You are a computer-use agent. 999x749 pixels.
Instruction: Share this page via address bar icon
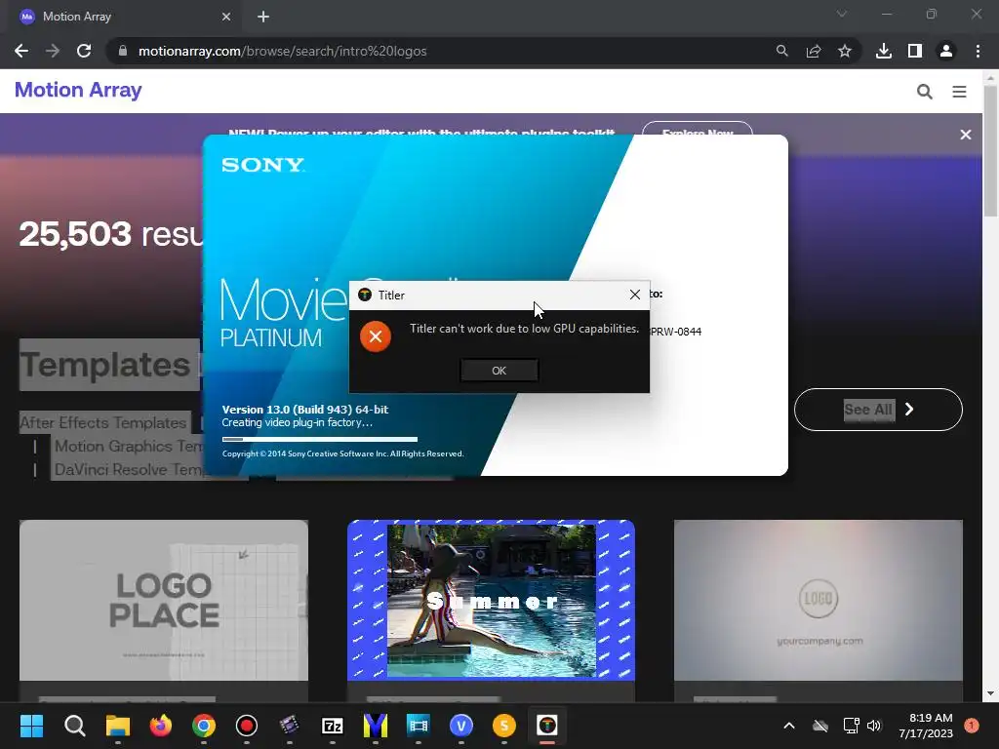pyautogui.click(x=813, y=51)
